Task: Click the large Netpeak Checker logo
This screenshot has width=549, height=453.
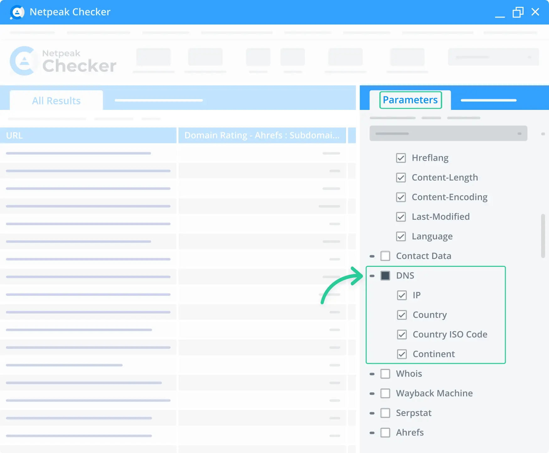Action: click(63, 61)
